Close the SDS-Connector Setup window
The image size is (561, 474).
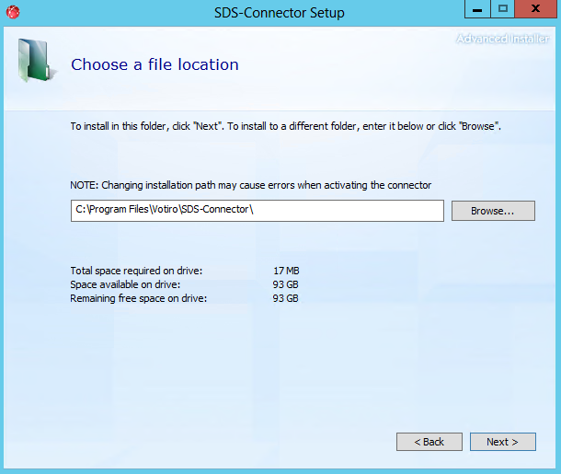click(x=535, y=9)
